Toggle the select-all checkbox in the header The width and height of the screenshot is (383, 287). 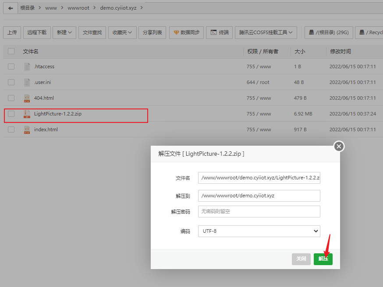pyautogui.click(x=11, y=51)
